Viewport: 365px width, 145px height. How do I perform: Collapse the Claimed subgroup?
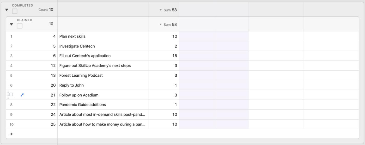pyautogui.click(x=11, y=24)
